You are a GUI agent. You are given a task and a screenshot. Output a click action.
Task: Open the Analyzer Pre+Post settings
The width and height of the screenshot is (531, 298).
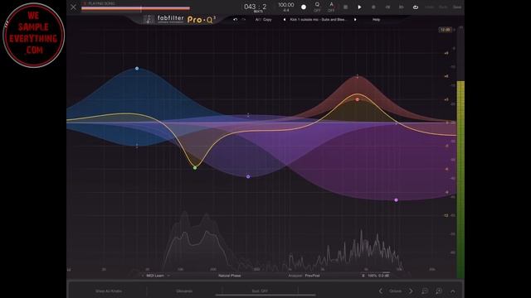click(x=304, y=276)
